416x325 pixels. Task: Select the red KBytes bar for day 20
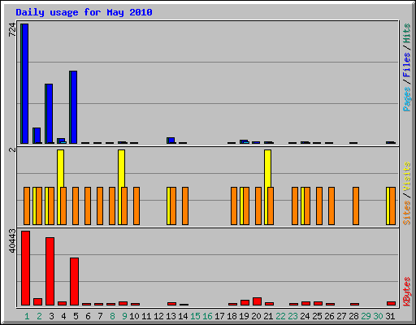(258, 301)
